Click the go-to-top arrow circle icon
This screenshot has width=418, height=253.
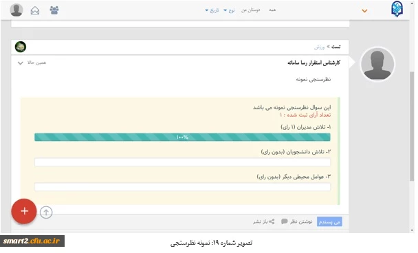pos(46,212)
